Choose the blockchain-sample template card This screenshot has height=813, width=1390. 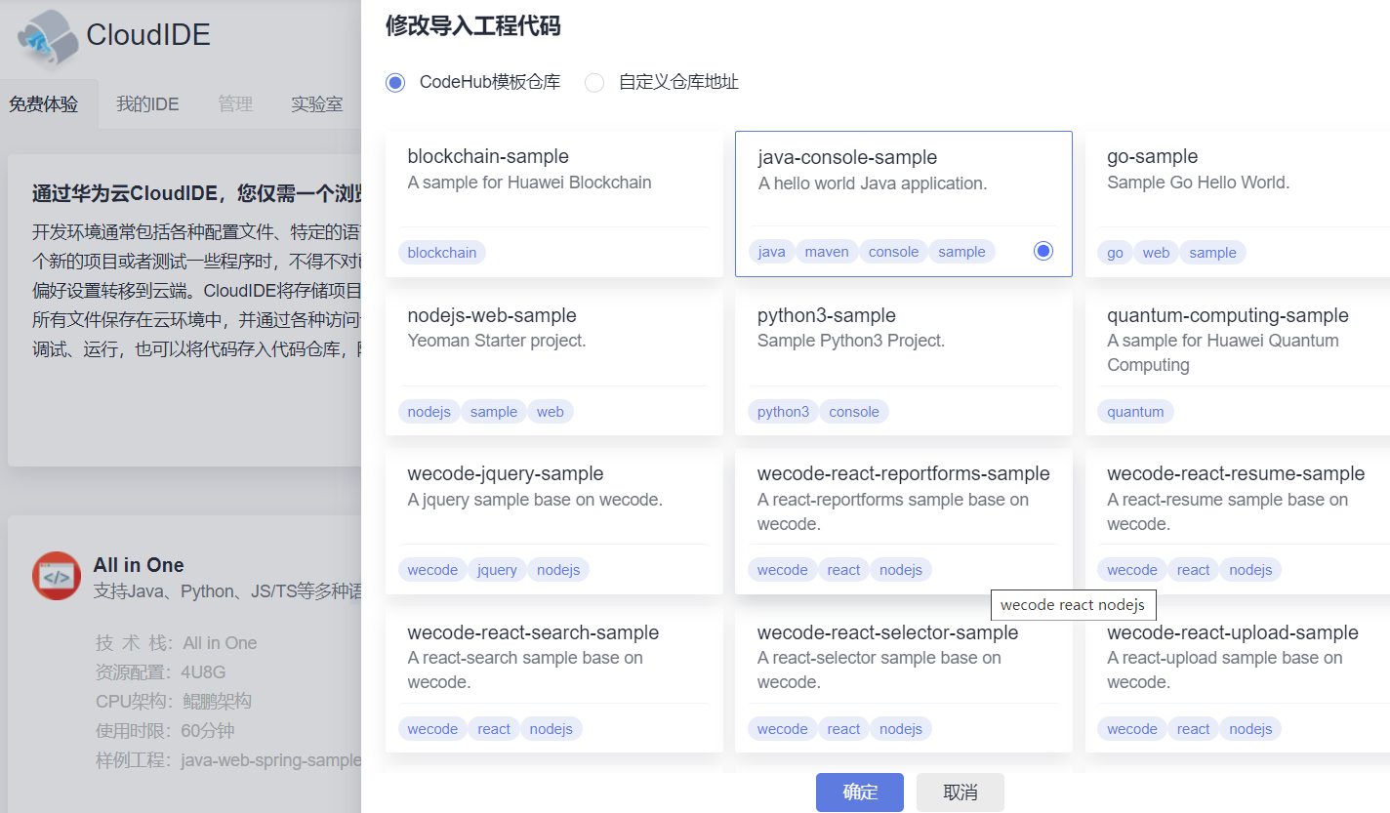point(554,204)
